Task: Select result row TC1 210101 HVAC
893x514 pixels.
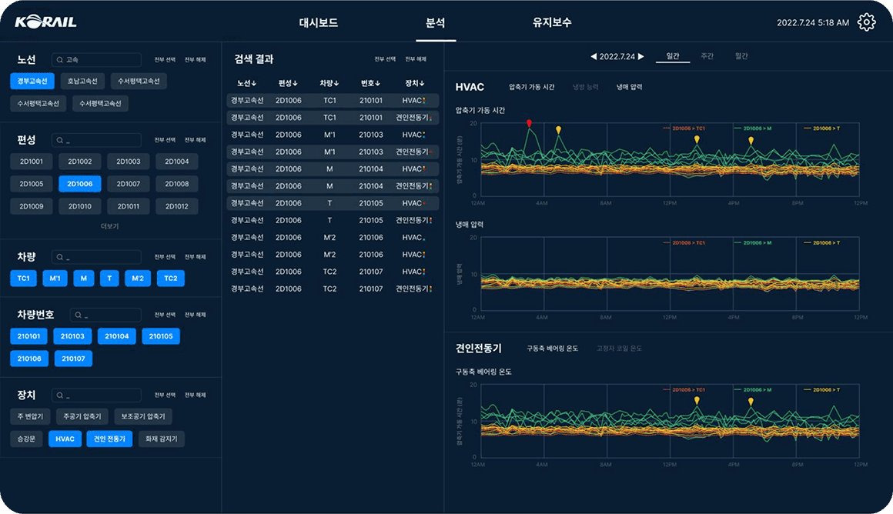Action: pos(333,101)
